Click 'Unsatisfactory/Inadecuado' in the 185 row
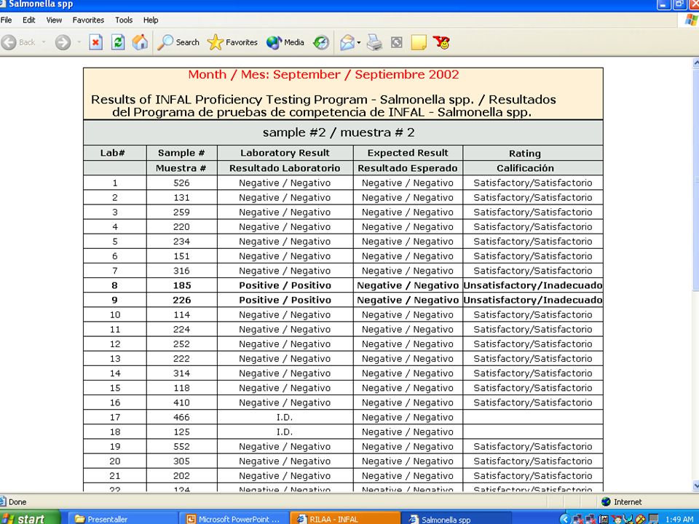Viewport: 699px width, 524px height. click(533, 285)
